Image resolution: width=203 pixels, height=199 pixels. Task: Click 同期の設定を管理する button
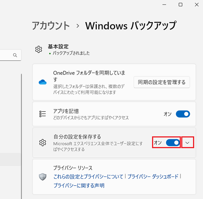click(x=162, y=82)
